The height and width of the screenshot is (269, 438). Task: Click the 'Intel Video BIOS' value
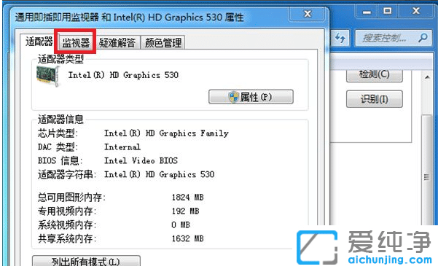coord(141,160)
